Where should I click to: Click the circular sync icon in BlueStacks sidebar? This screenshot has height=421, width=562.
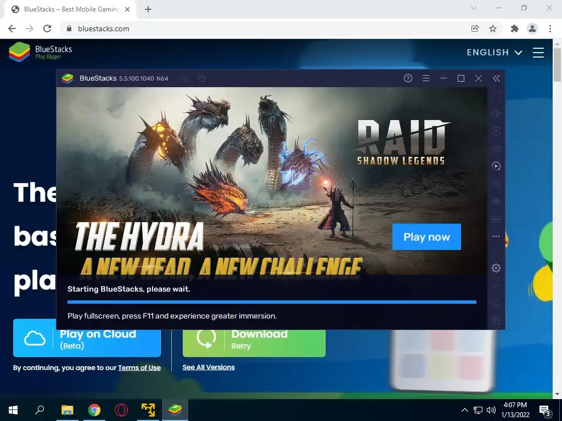tap(496, 184)
